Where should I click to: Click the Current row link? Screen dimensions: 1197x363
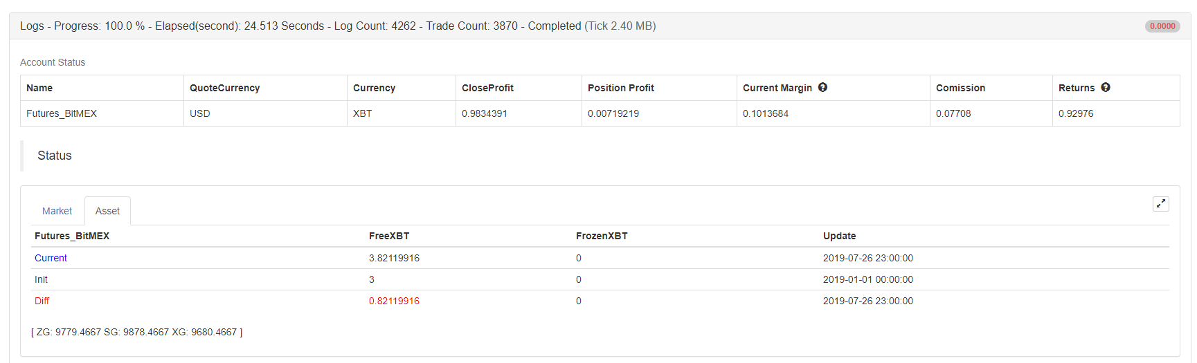pos(51,258)
